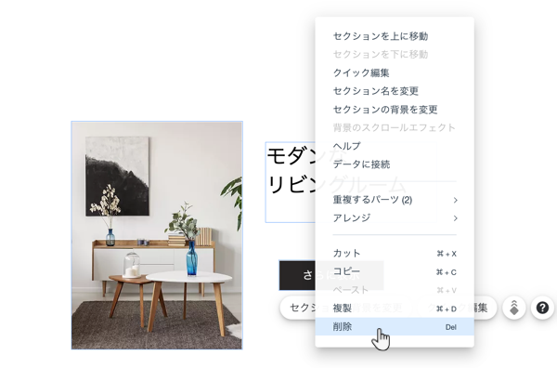The width and height of the screenshot is (557, 368).
Task: Choose クイック編集 in context menu
Action: click(395, 72)
